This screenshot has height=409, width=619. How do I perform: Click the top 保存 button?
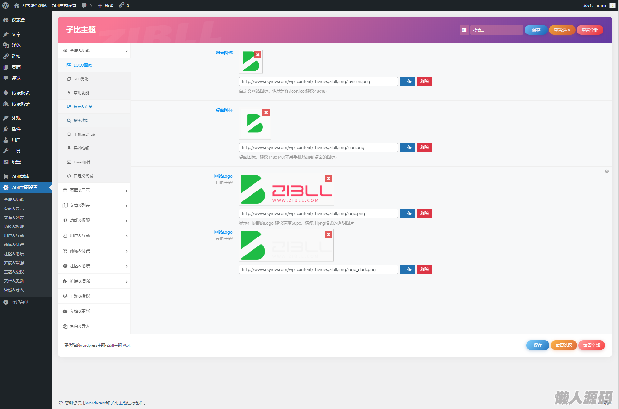[x=536, y=30]
